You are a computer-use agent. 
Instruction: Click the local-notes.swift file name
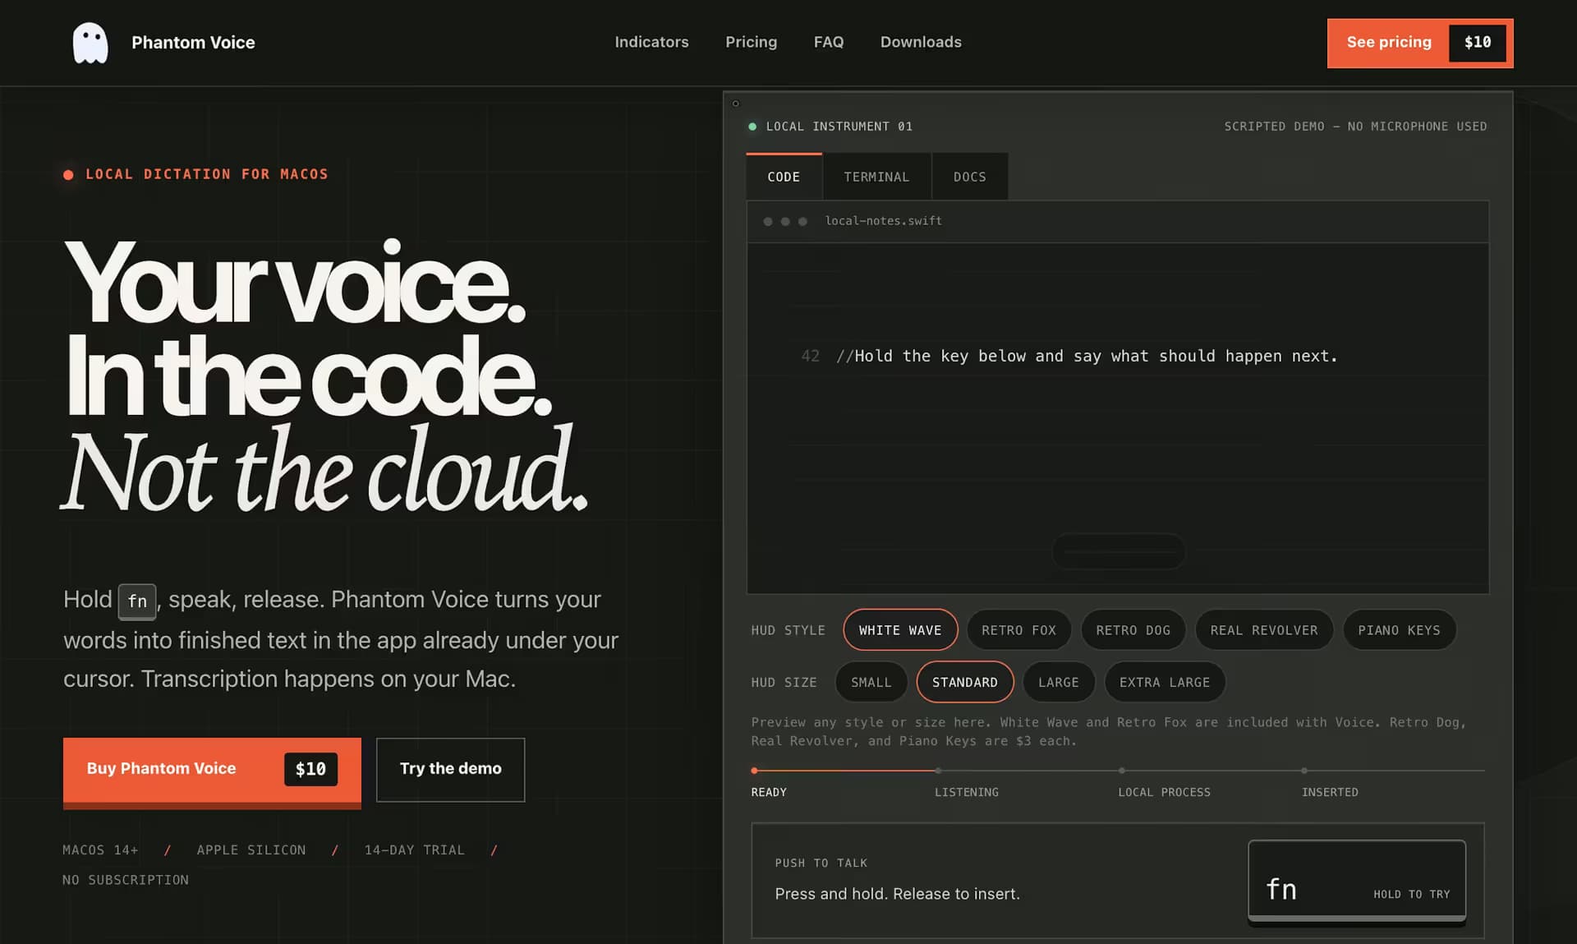[883, 221]
